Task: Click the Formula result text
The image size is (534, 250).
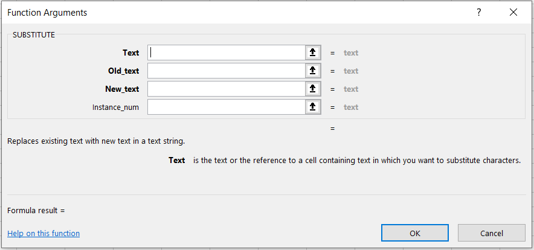Action: tap(36, 211)
